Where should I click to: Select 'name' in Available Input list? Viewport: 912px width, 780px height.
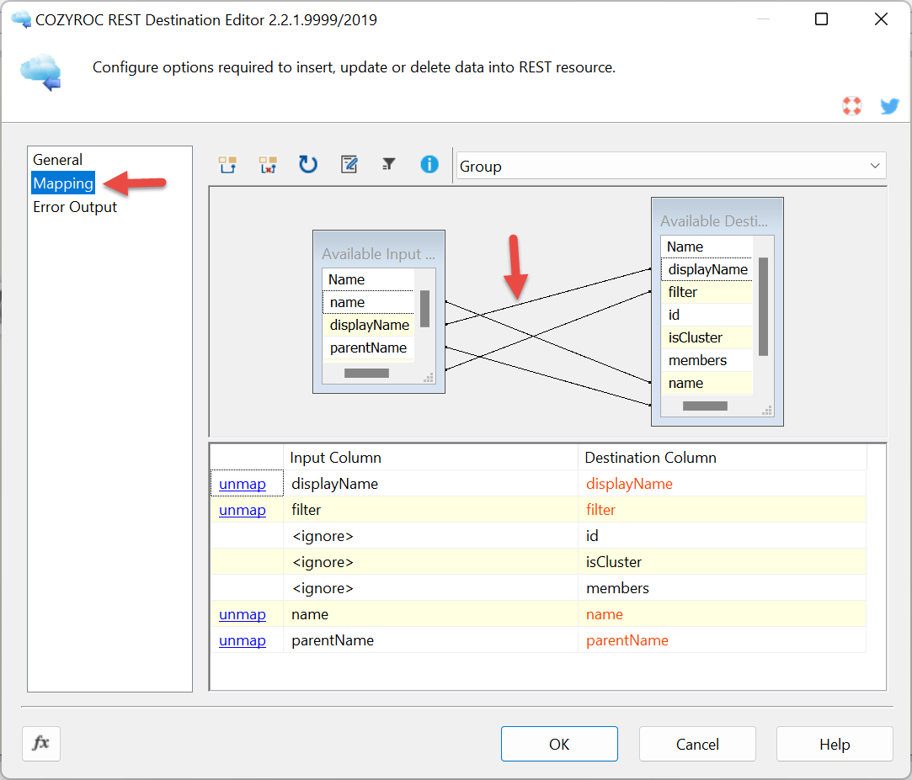click(368, 302)
